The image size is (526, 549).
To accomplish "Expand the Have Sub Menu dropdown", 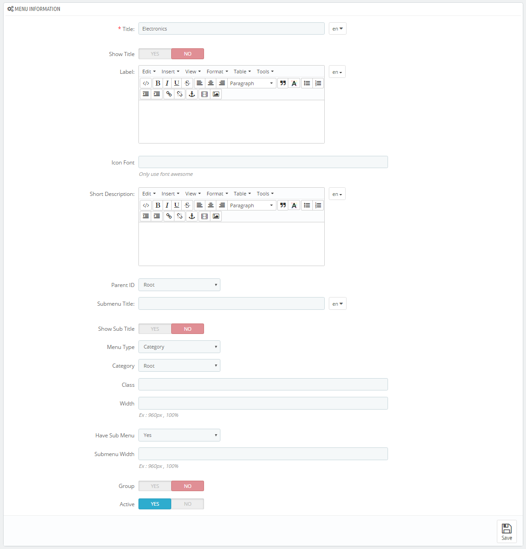I will pos(179,435).
